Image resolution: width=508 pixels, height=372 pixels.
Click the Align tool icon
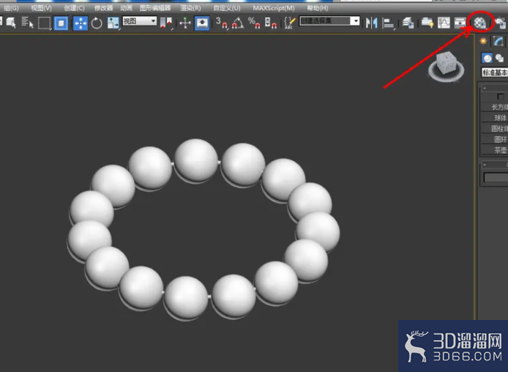[388, 23]
